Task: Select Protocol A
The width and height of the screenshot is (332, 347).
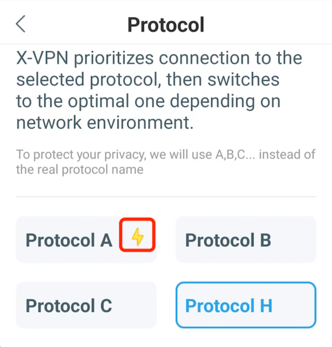Action: click(x=86, y=239)
